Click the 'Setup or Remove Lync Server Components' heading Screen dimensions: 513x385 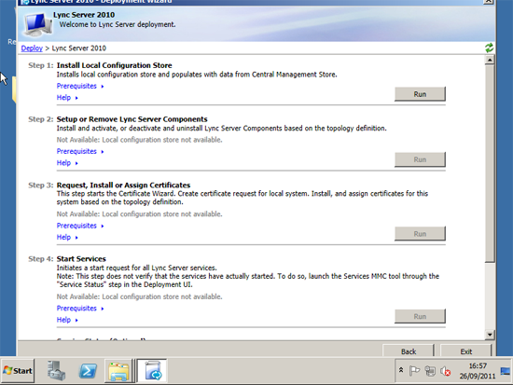tap(132, 119)
